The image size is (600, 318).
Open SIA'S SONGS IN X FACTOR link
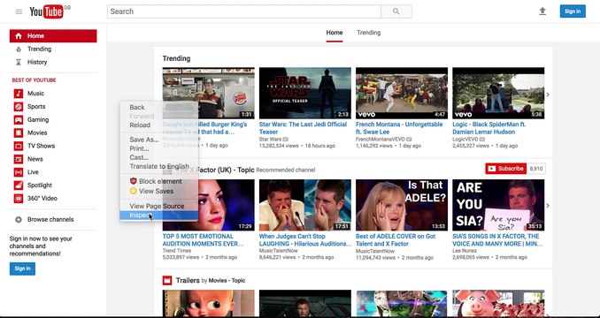497,239
